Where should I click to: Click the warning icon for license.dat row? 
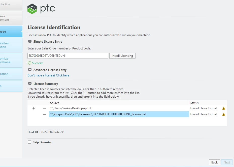click(x=224, y=114)
